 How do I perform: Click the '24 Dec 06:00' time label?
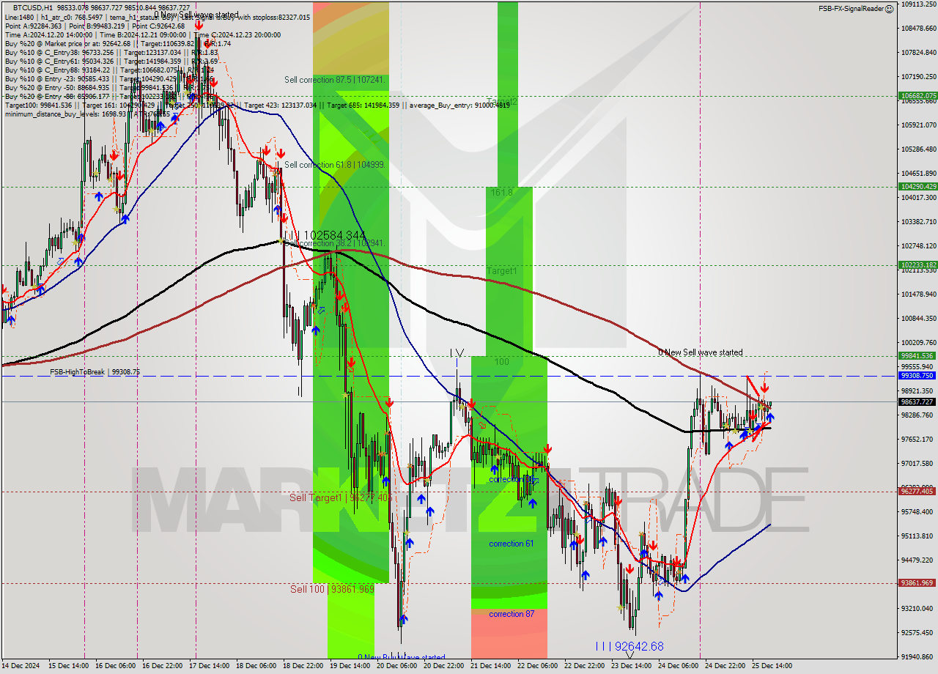click(x=679, y=666)
